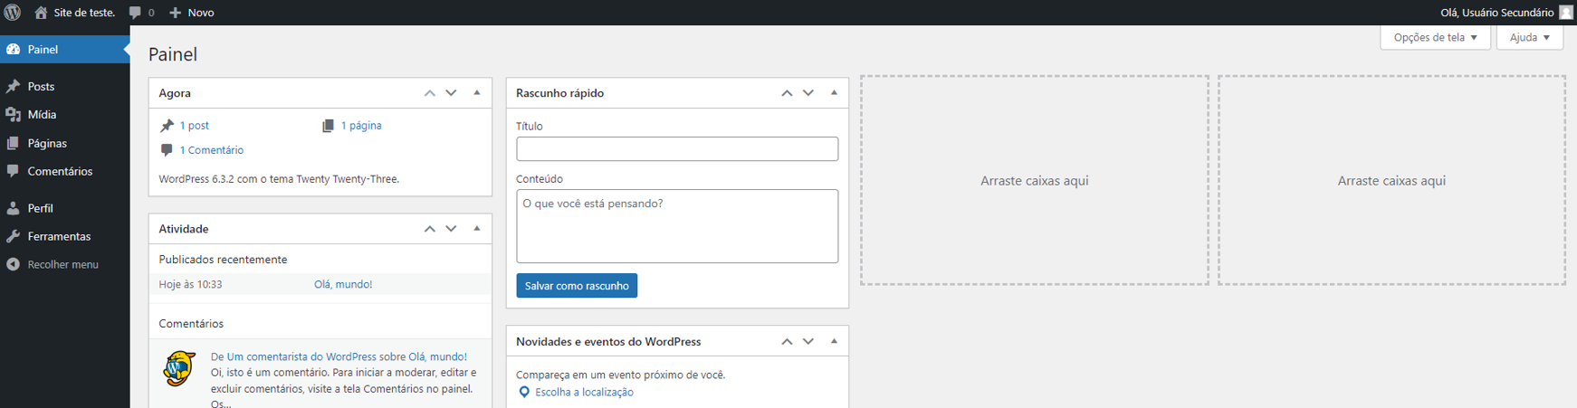Viewport: 1577px width, 408px height.
Task: Open the WordPress logo menu
Action: tap(13, 13)
